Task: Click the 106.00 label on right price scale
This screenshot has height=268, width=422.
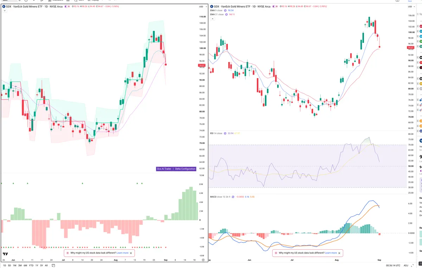Action: pos(411,15)
